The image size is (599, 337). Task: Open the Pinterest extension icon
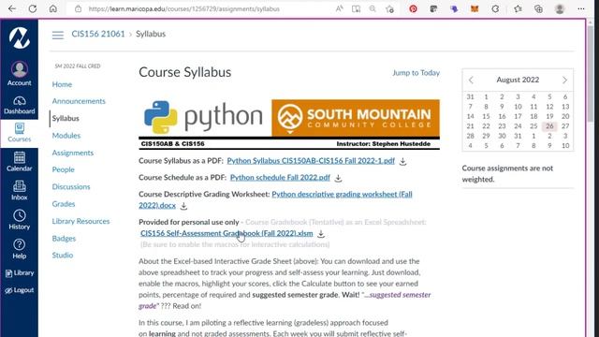(413, 8)
